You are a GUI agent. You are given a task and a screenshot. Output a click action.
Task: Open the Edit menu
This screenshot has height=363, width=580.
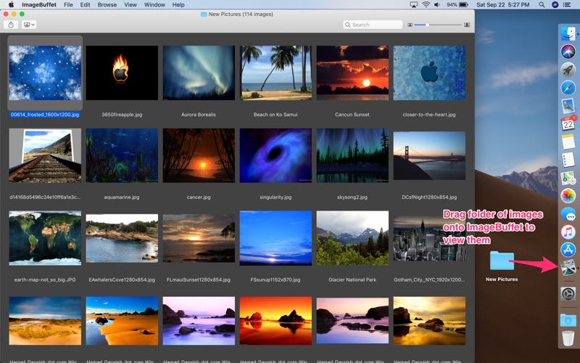pyautogui.click(x=85, y=5)
